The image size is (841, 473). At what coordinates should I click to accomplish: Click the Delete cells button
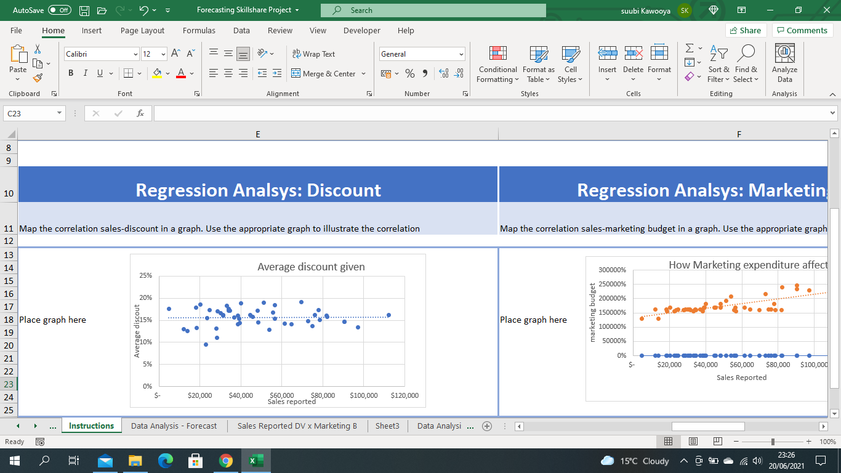pyautogui.click(x=633, y=64)
